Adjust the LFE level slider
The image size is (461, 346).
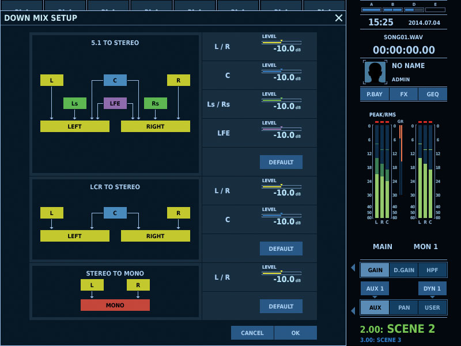pos(281,129)
